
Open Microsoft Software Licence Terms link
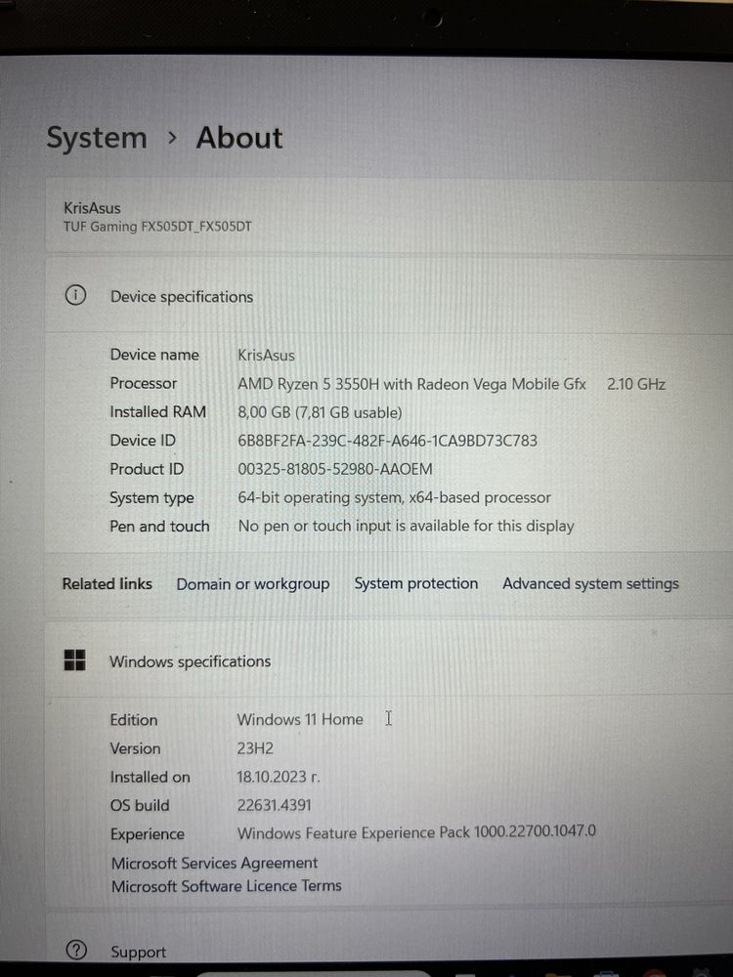[x=227, y=885]
